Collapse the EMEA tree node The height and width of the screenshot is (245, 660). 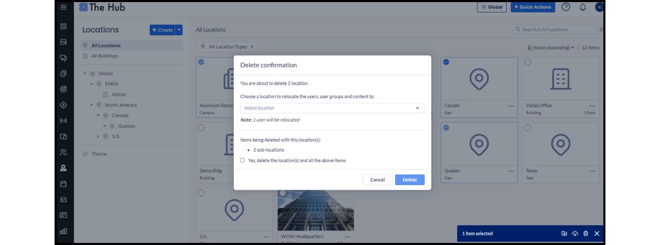92,84
